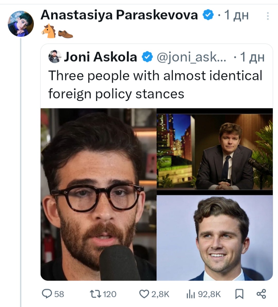
Task: Click the main post's '1 дн' timestamp
Action: (x=237, y=15)
